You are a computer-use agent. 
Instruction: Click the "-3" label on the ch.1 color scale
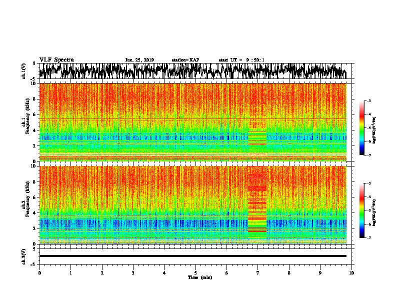click(x=368, y=100)
